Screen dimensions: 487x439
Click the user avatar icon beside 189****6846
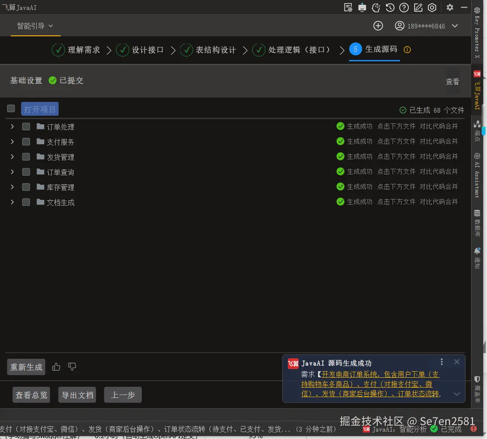(x=400, y=26)
